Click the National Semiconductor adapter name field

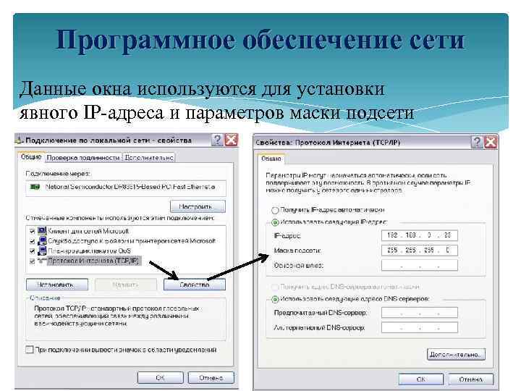point(126,188)
